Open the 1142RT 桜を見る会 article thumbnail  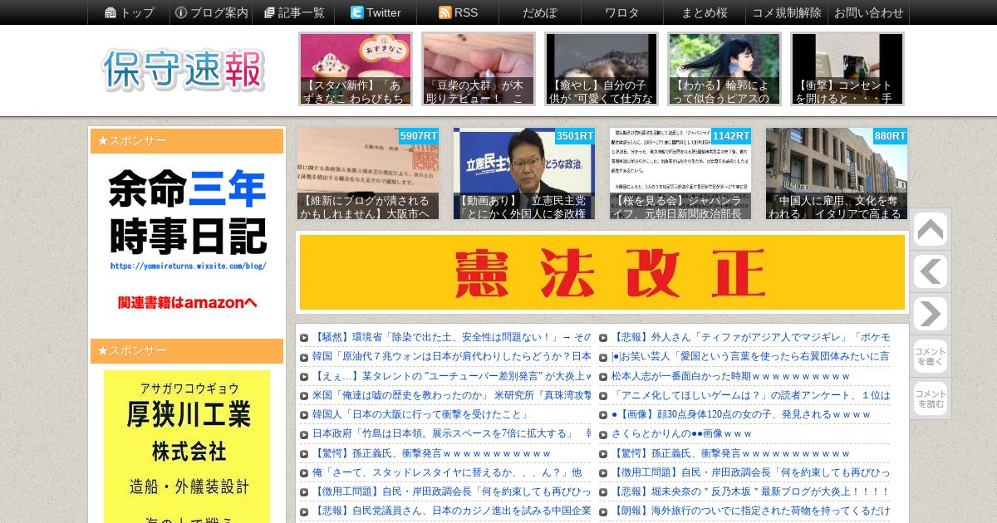[680, 174]
